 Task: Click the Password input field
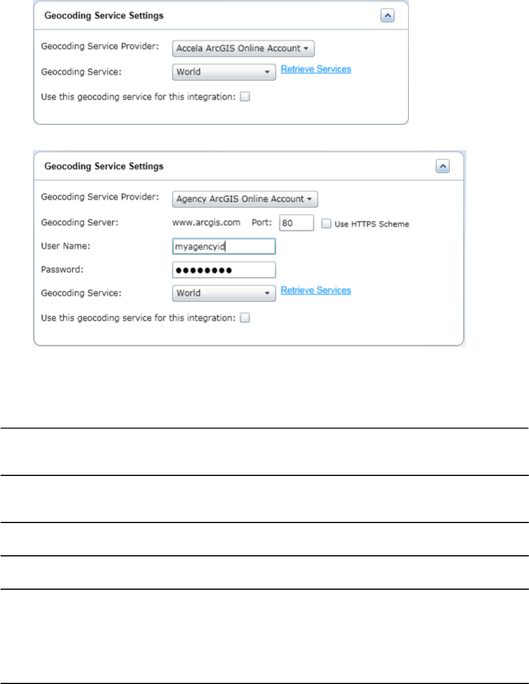tap(224, 270)
